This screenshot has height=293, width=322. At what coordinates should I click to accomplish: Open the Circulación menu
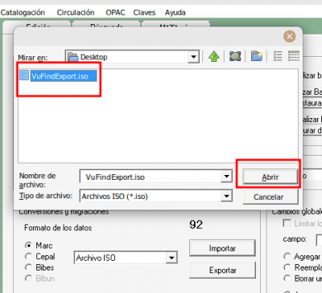(x=76, y=13)
